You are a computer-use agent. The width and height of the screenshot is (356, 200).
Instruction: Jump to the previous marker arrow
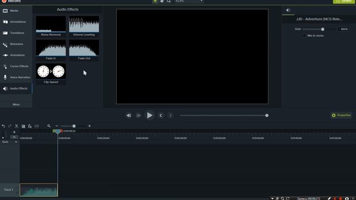tap(161, 116)
